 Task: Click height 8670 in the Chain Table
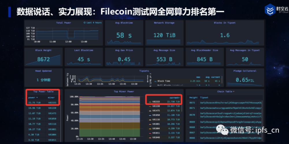(x=192, y=115)
